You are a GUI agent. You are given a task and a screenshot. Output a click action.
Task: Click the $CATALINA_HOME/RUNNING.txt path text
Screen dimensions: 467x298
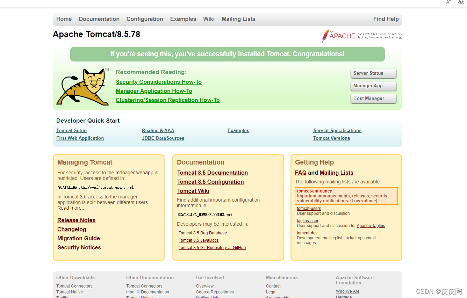coord(205,215)
